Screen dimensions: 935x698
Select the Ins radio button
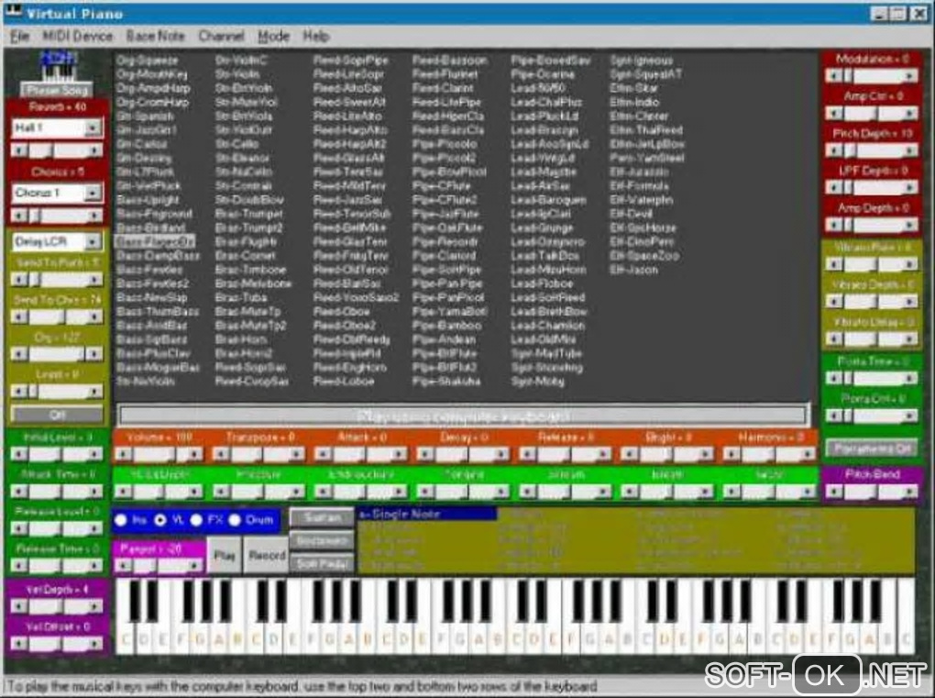pyautogui.click(x=121, y=520)
